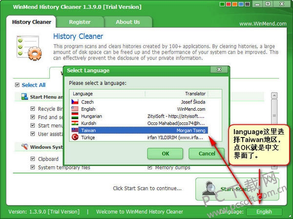Minimize the WinMend window
Screen dimensions: 293x219
257,4
